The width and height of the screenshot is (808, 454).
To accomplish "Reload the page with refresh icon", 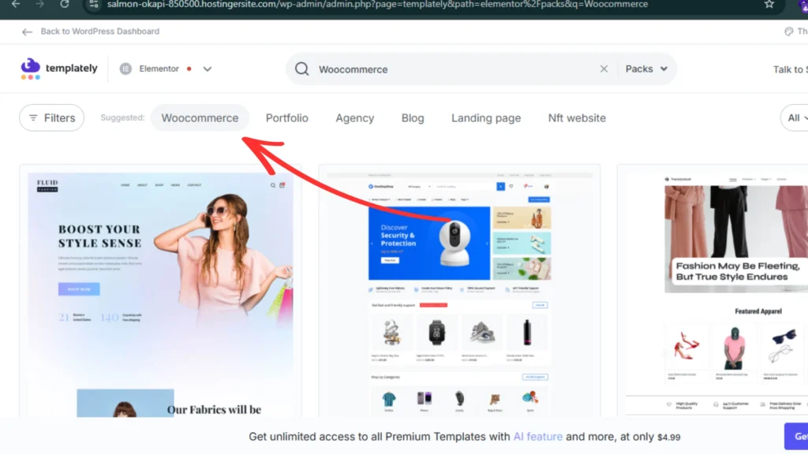I will [x=65, y=4].
